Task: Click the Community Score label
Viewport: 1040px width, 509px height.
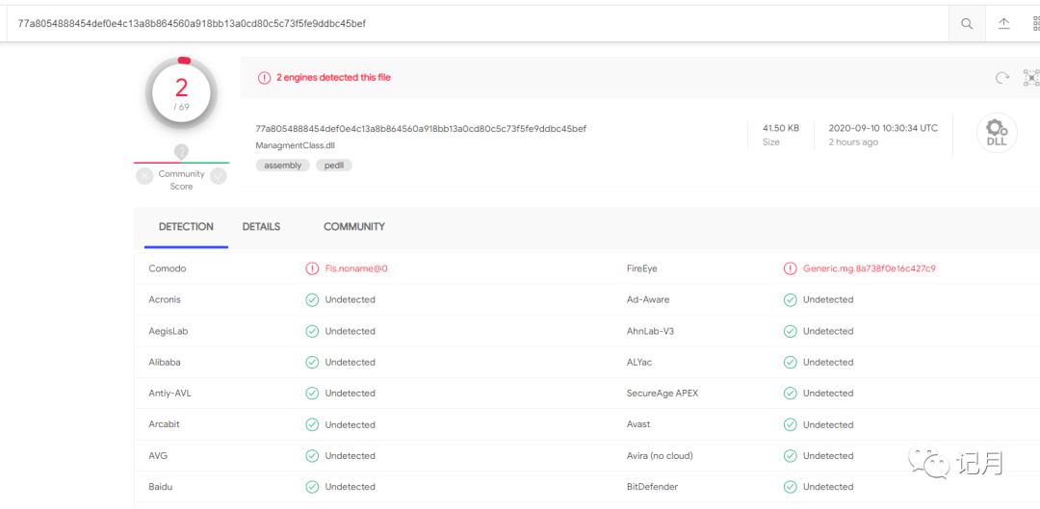Action: [181, 180]
